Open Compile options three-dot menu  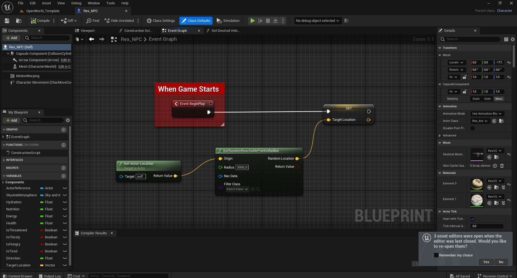pos(54,21)
